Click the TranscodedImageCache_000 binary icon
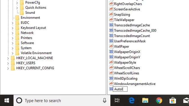Image resolution: width=189 pixels, height=106 pixels. click(x=111, y=30)
